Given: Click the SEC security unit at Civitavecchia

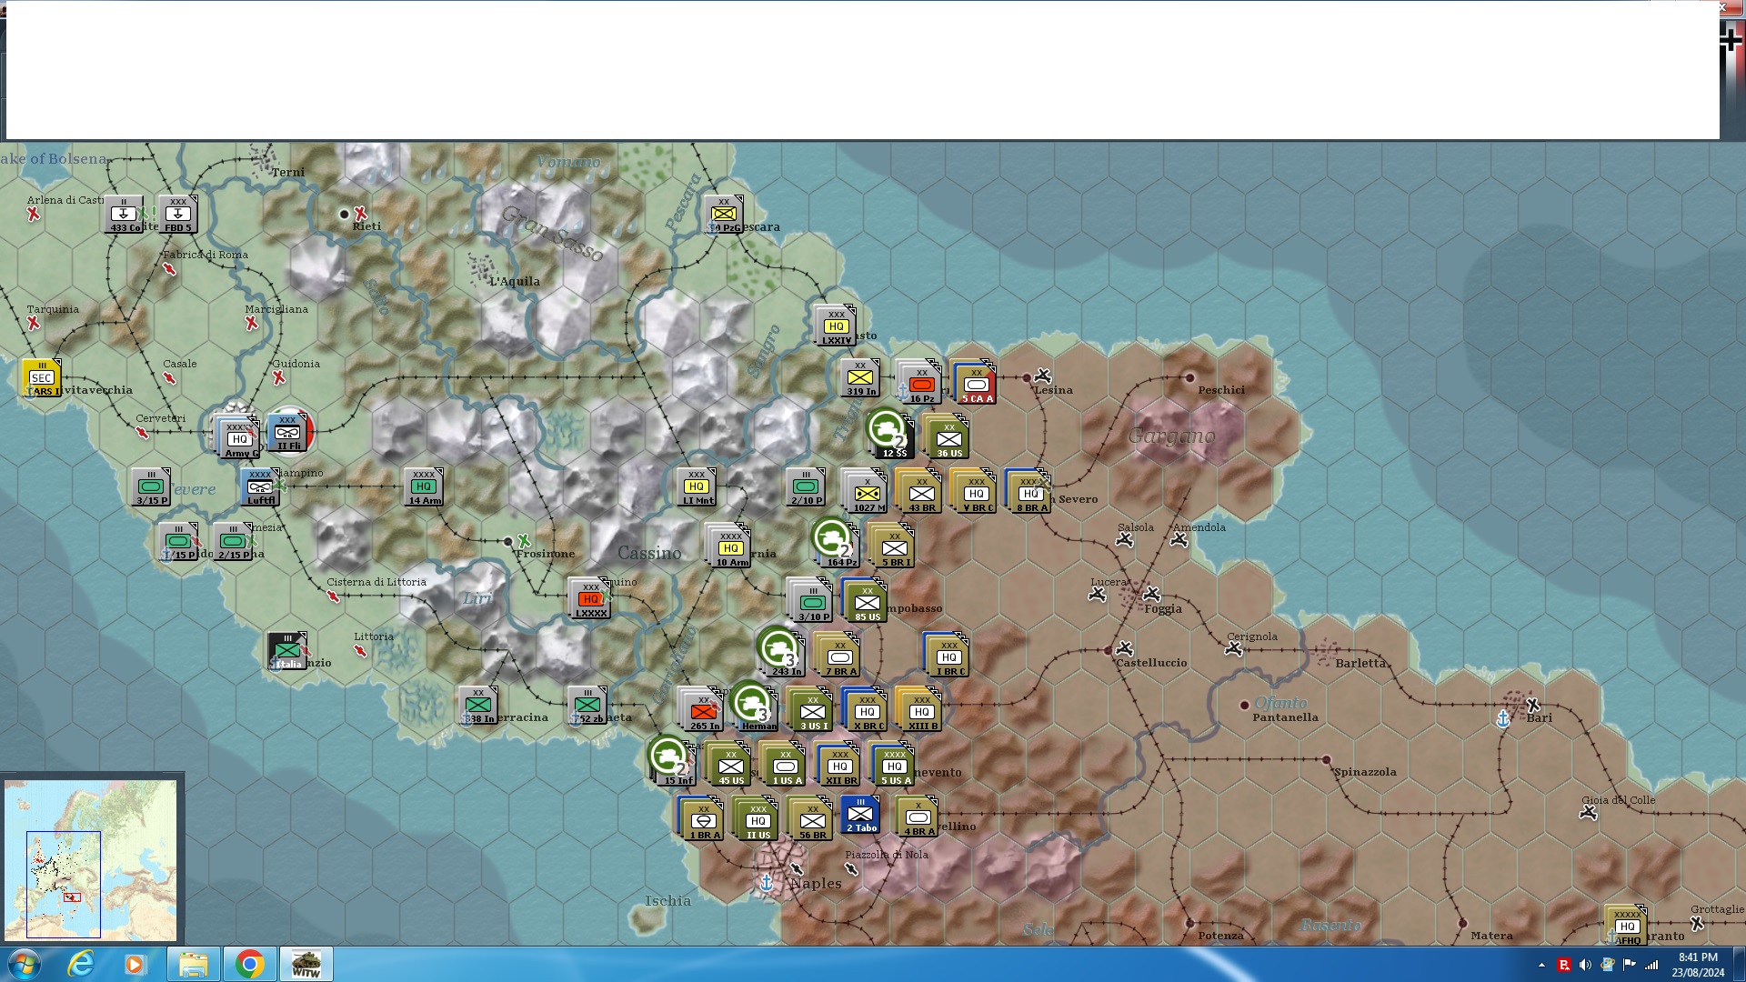Looking at the screenshot, I should point(42,377).
